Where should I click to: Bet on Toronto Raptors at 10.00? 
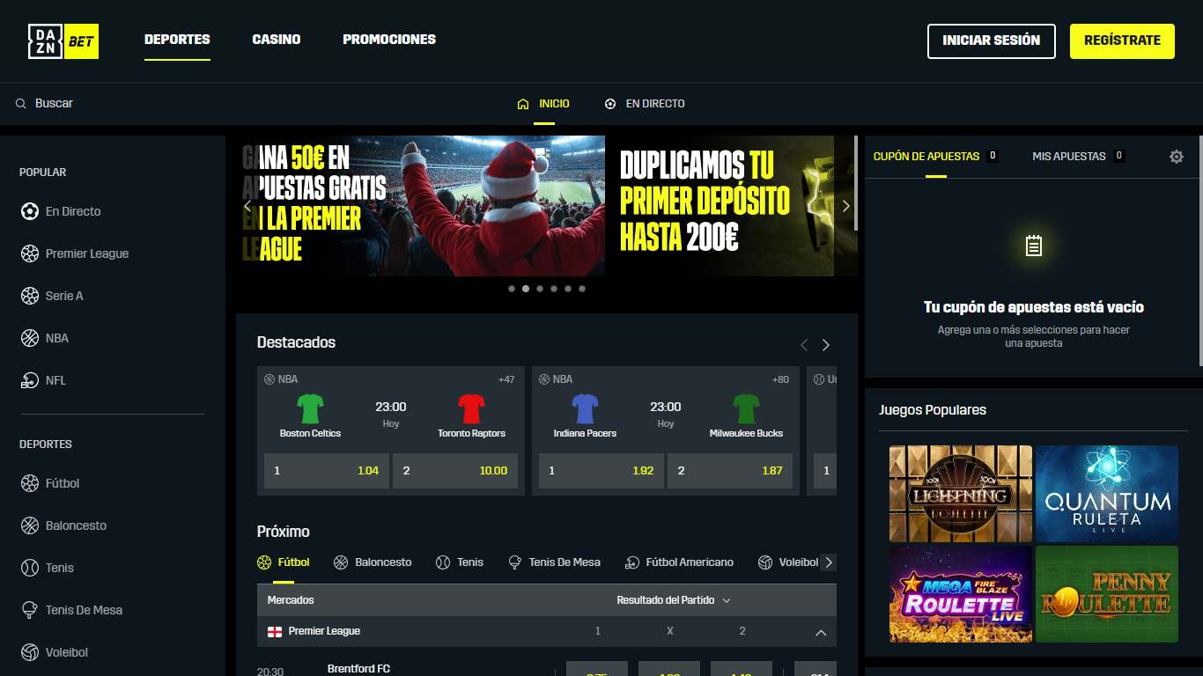455,471
